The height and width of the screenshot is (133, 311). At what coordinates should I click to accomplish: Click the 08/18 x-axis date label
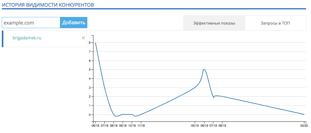tap(114, 125)
